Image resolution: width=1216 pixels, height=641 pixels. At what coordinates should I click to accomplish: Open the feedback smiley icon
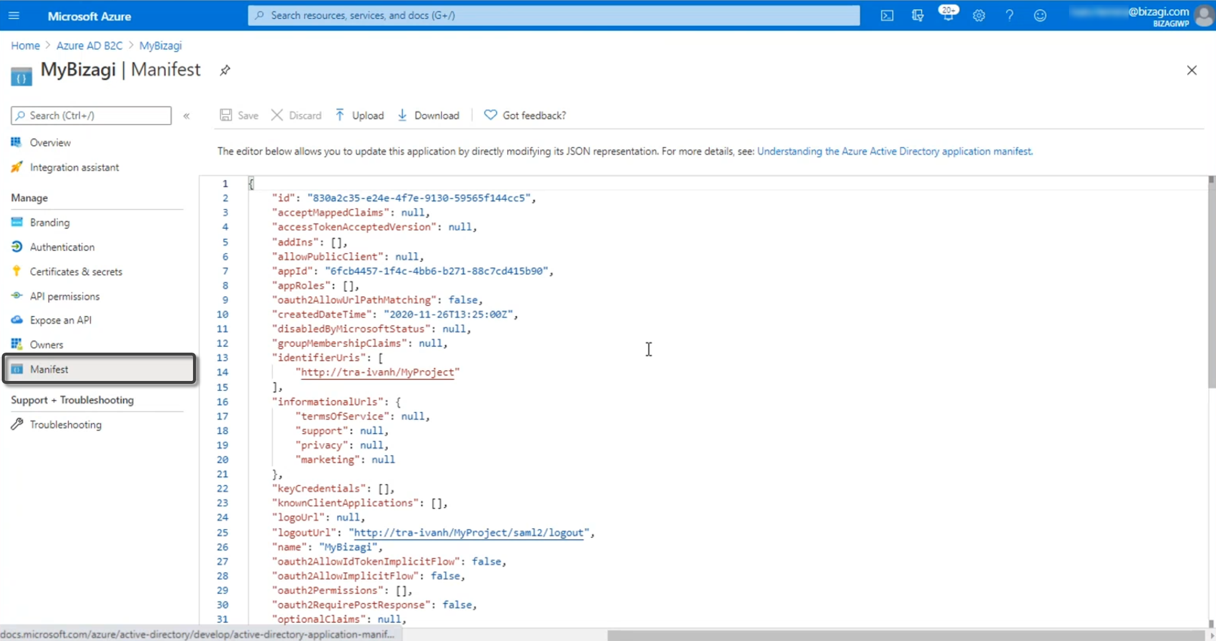pos(1040,16)
